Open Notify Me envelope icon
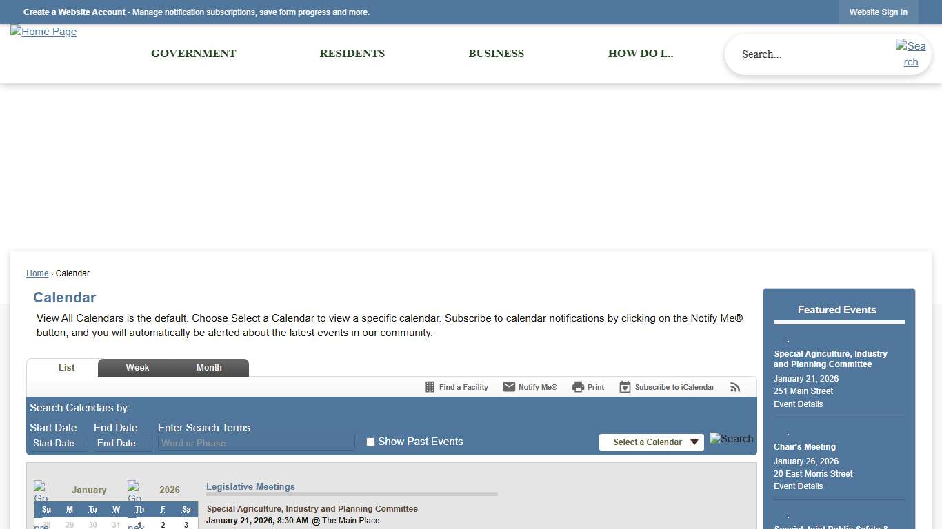The width and height of the screenshot is (942, 529). (x=509, y=386)
